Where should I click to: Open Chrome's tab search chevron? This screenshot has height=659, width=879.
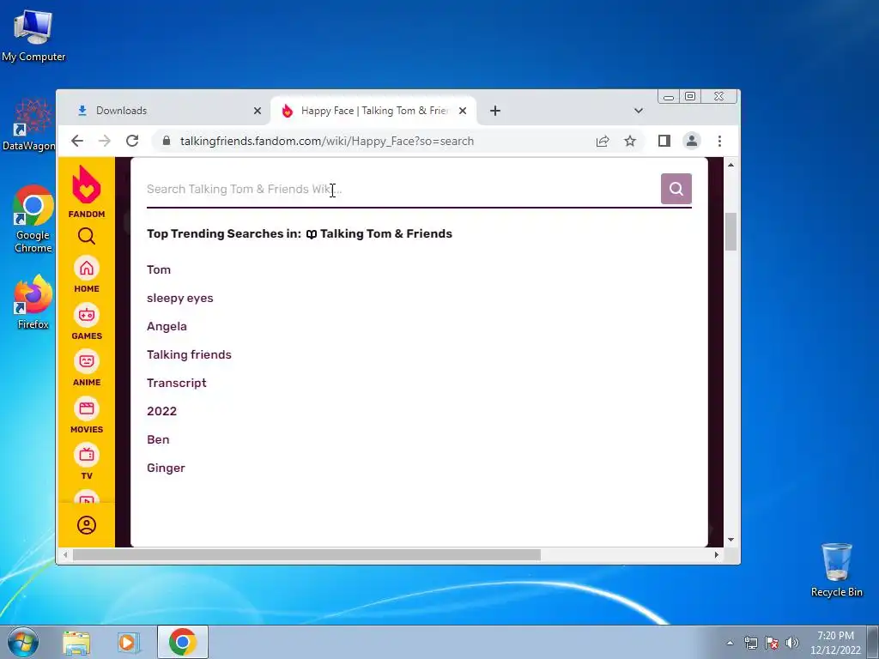pyautogui.click(x=638, y=111)
